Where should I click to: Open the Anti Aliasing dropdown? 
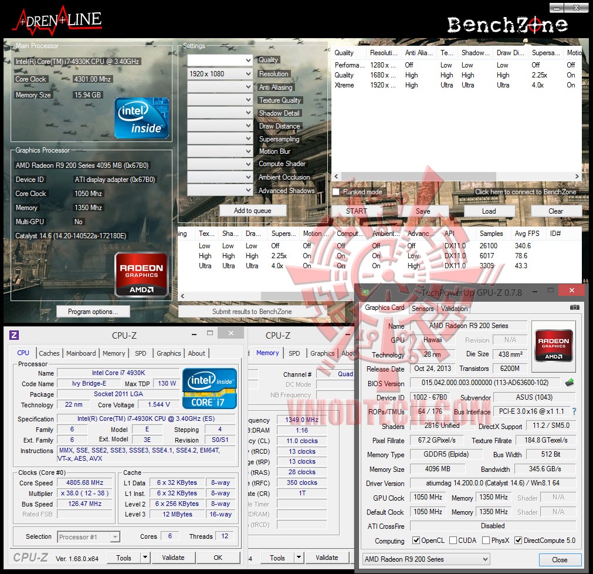click(220, 87)
